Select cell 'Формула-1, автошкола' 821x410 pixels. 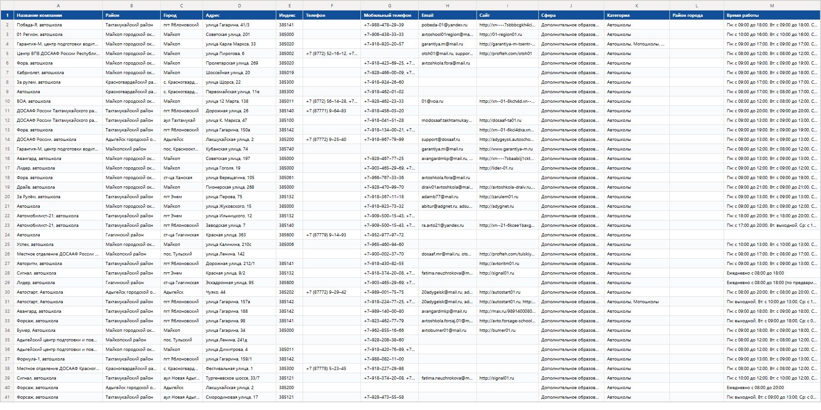pos(58,359)
